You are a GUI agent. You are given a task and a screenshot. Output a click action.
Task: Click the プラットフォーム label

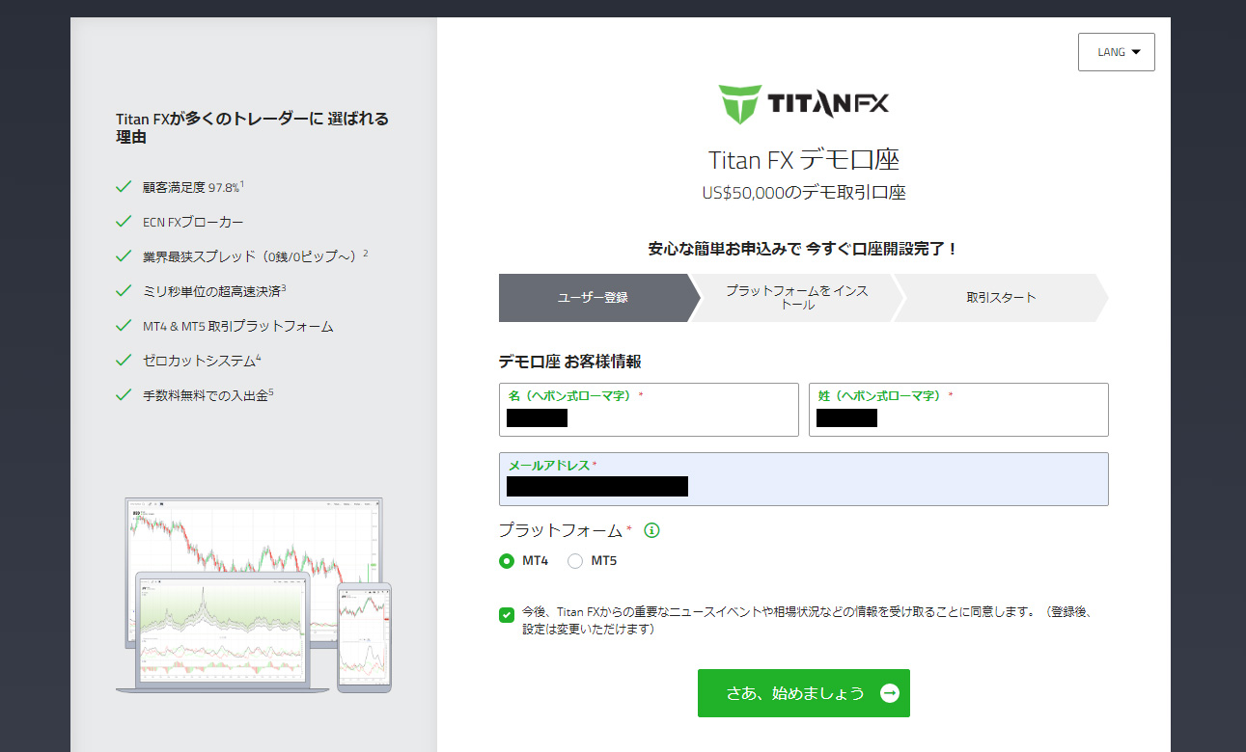point(561,530)
